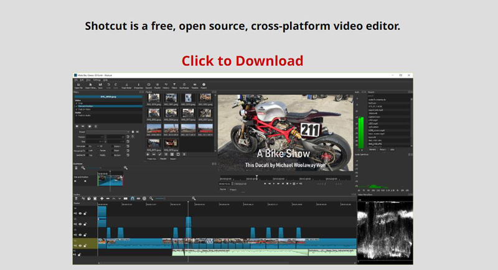498x270 pixels.
Task: Hide track V4 using its eye icon
Action: (x=80, y=213)
